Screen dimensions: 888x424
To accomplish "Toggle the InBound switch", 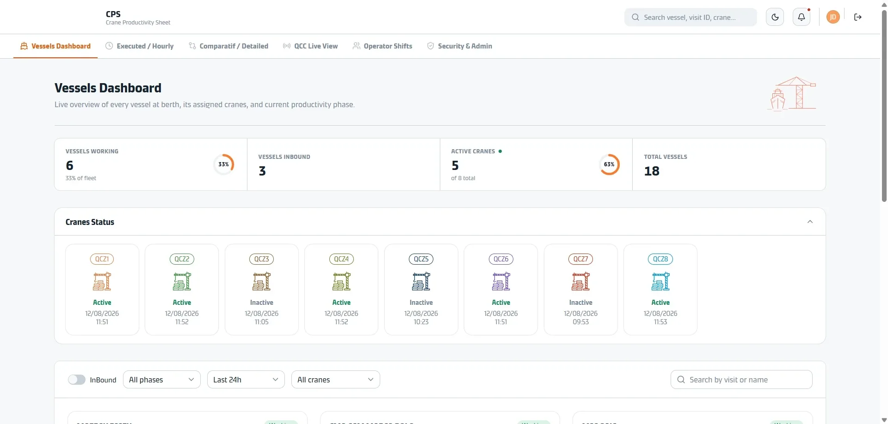I will [x=77, y=380].
